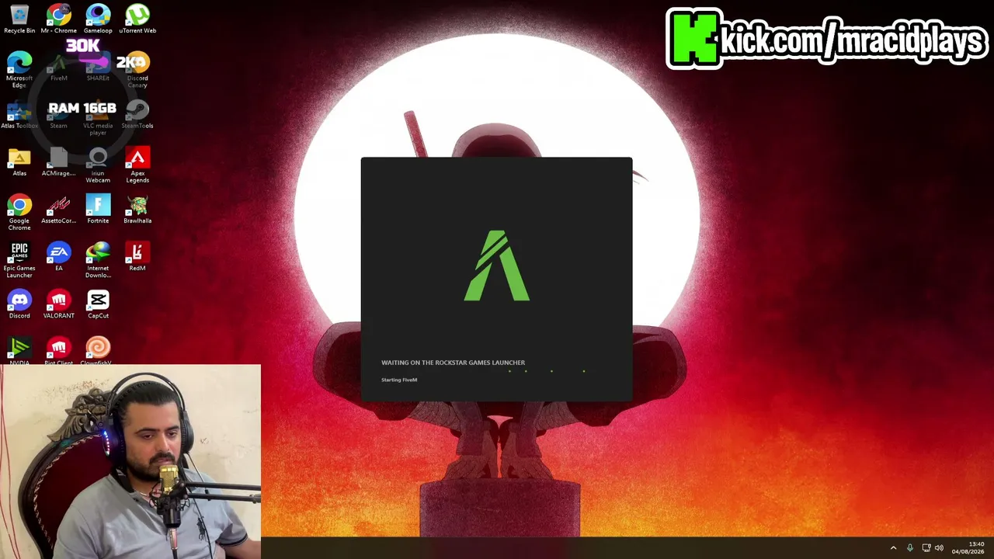
Task: Select the EA desktop icon
Action: pos(58,257)
